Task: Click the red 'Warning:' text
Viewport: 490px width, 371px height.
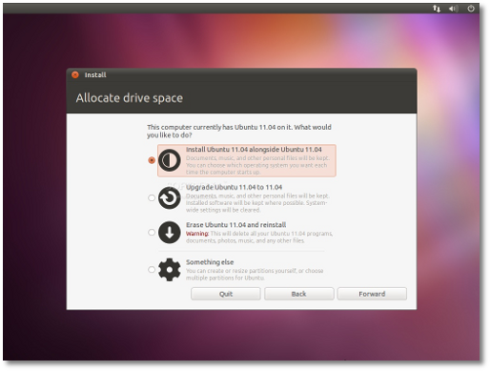Action: [x=197, y=234]
